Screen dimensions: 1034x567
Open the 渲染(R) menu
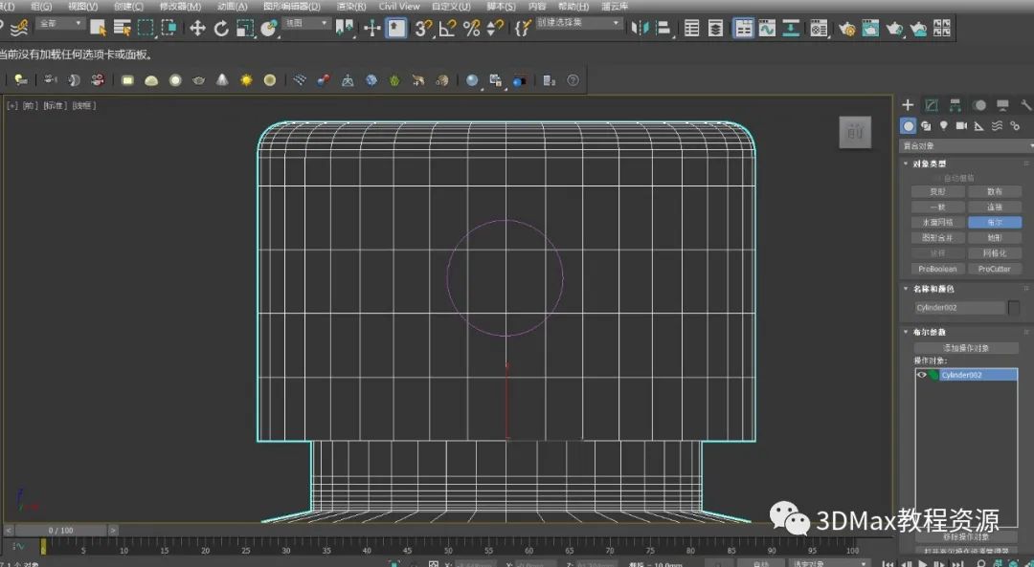coord(350,6)
